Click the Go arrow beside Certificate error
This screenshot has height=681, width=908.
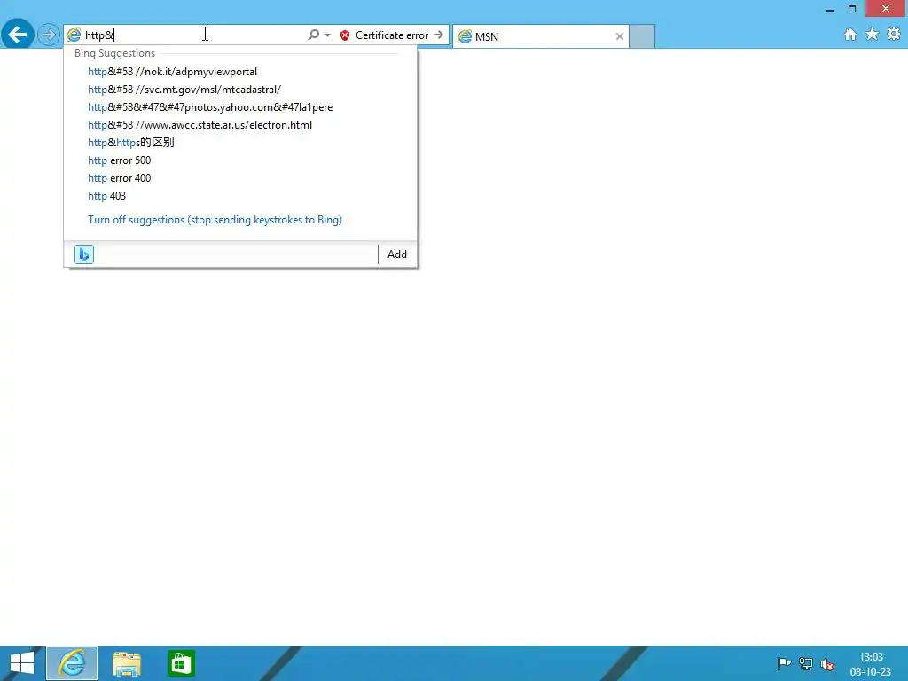438,35
